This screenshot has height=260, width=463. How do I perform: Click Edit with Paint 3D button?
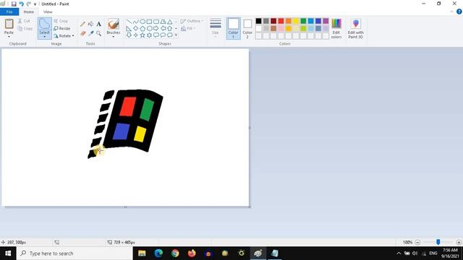tap(355, 28)
